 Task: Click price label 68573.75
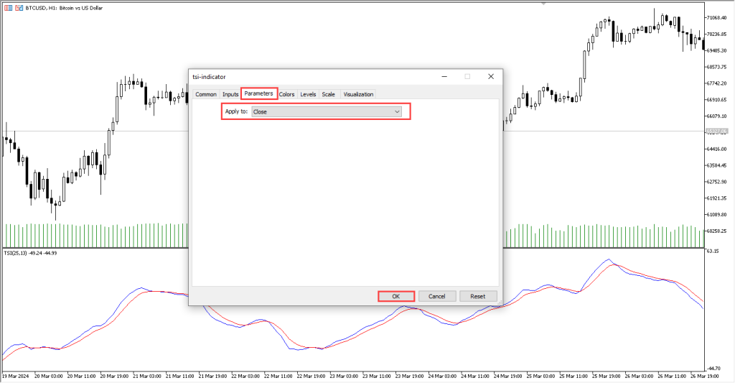(717, 67)
